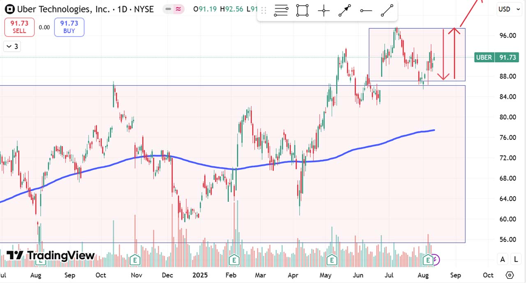
Task: Click the UBER 91.73 price label
Action: pyautogui.click(x=496, y=57)
